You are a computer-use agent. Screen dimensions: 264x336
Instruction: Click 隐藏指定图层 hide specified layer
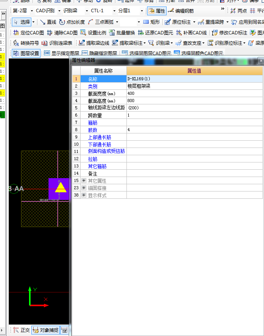[x=99, y=53]
